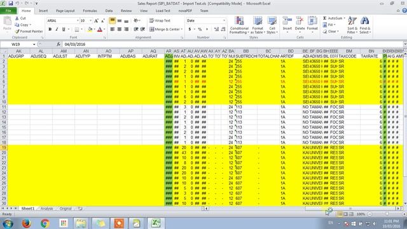
Task: Open Format as Table gallery
Action: click(258, 25)
